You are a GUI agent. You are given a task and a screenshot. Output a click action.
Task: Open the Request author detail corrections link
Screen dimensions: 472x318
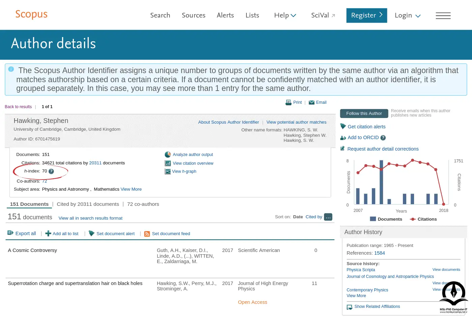[383, 149]
